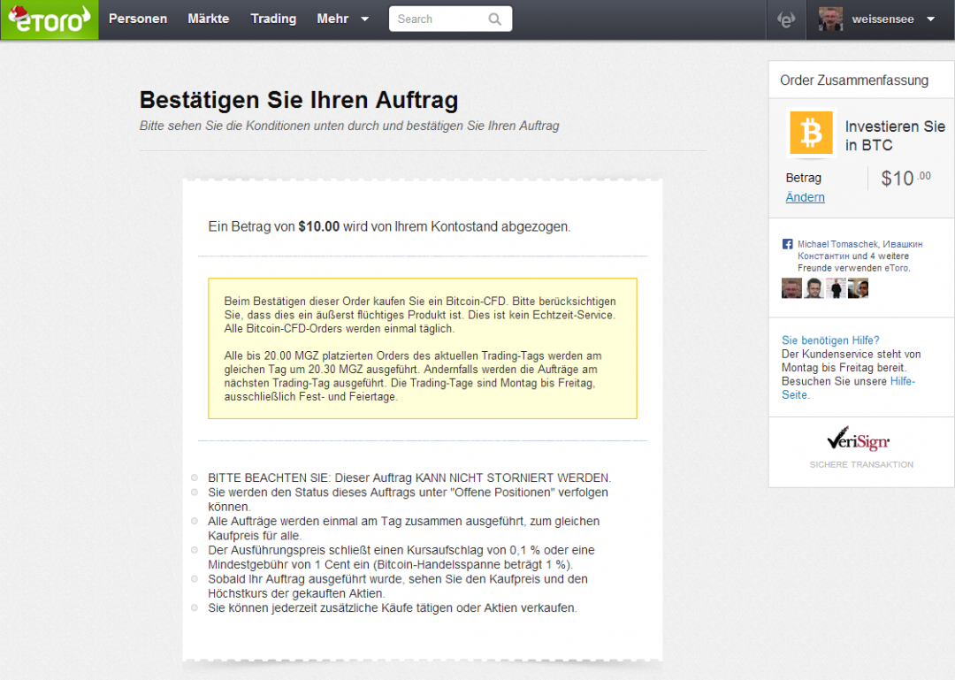Viewport: 955px width, 680px height.
Task: Open Michael Tomaschek's profile link
Action: point(839,244)
